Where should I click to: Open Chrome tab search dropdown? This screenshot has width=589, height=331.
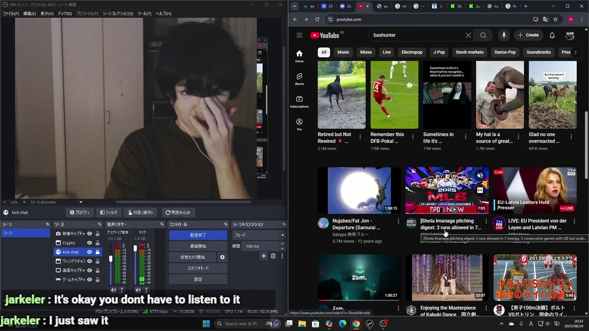tap(294, 6)
